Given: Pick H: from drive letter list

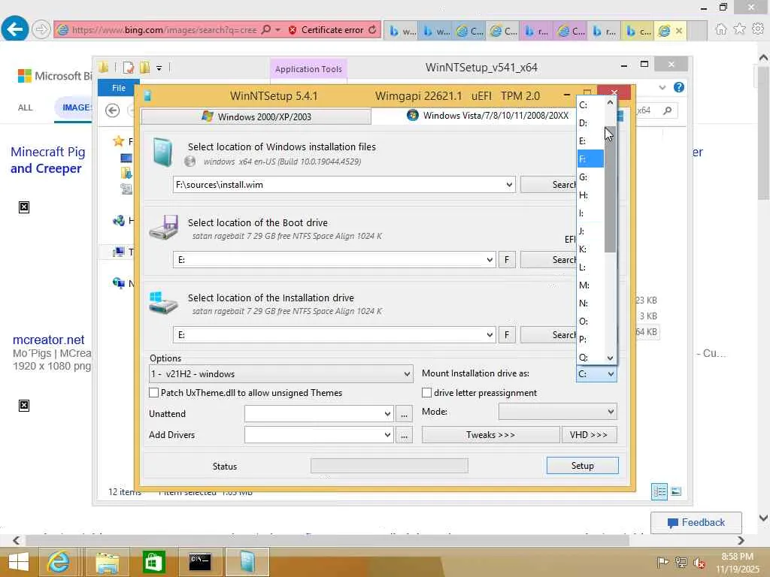Looking at the screenshot, I should point(591,195).
